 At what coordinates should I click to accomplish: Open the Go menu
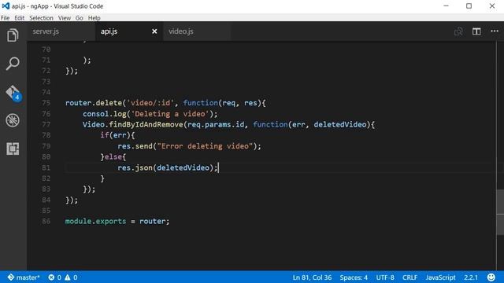(x=79, y=18)
